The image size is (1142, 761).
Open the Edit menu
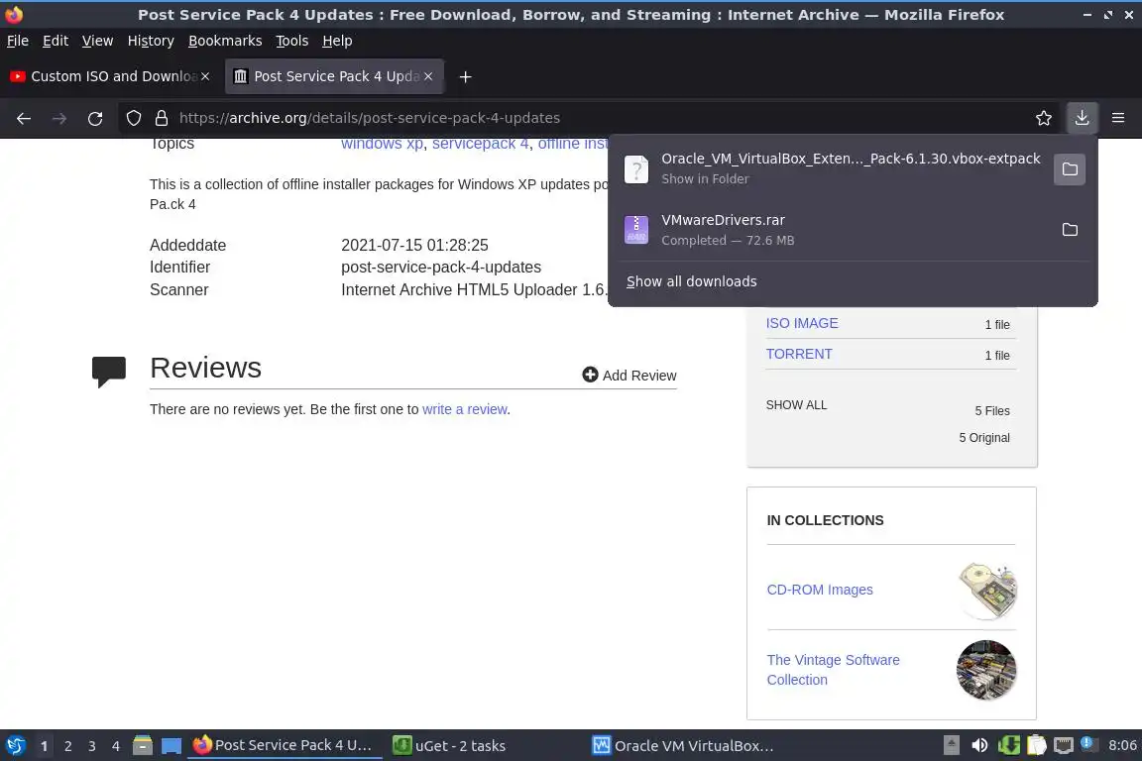coord(56,41)
